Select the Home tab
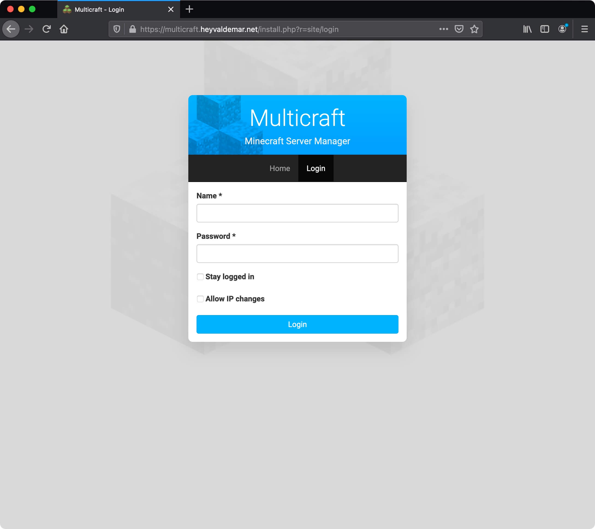Screen dimensions: 595x529 (279, 168)
